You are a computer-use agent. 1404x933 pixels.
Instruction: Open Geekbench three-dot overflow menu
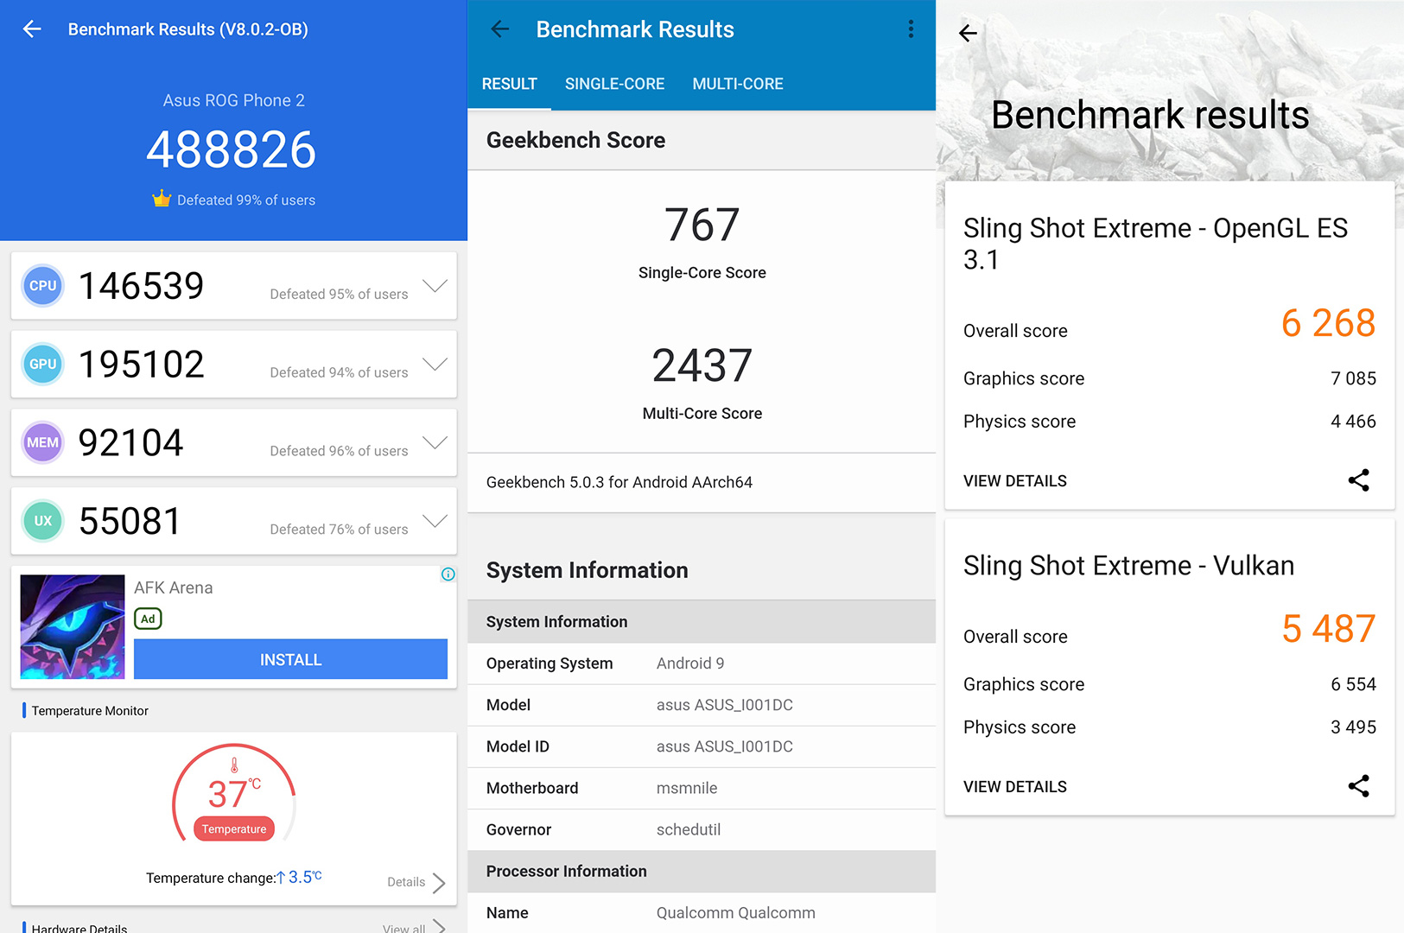pyautogui.click(x=911, y=29)
